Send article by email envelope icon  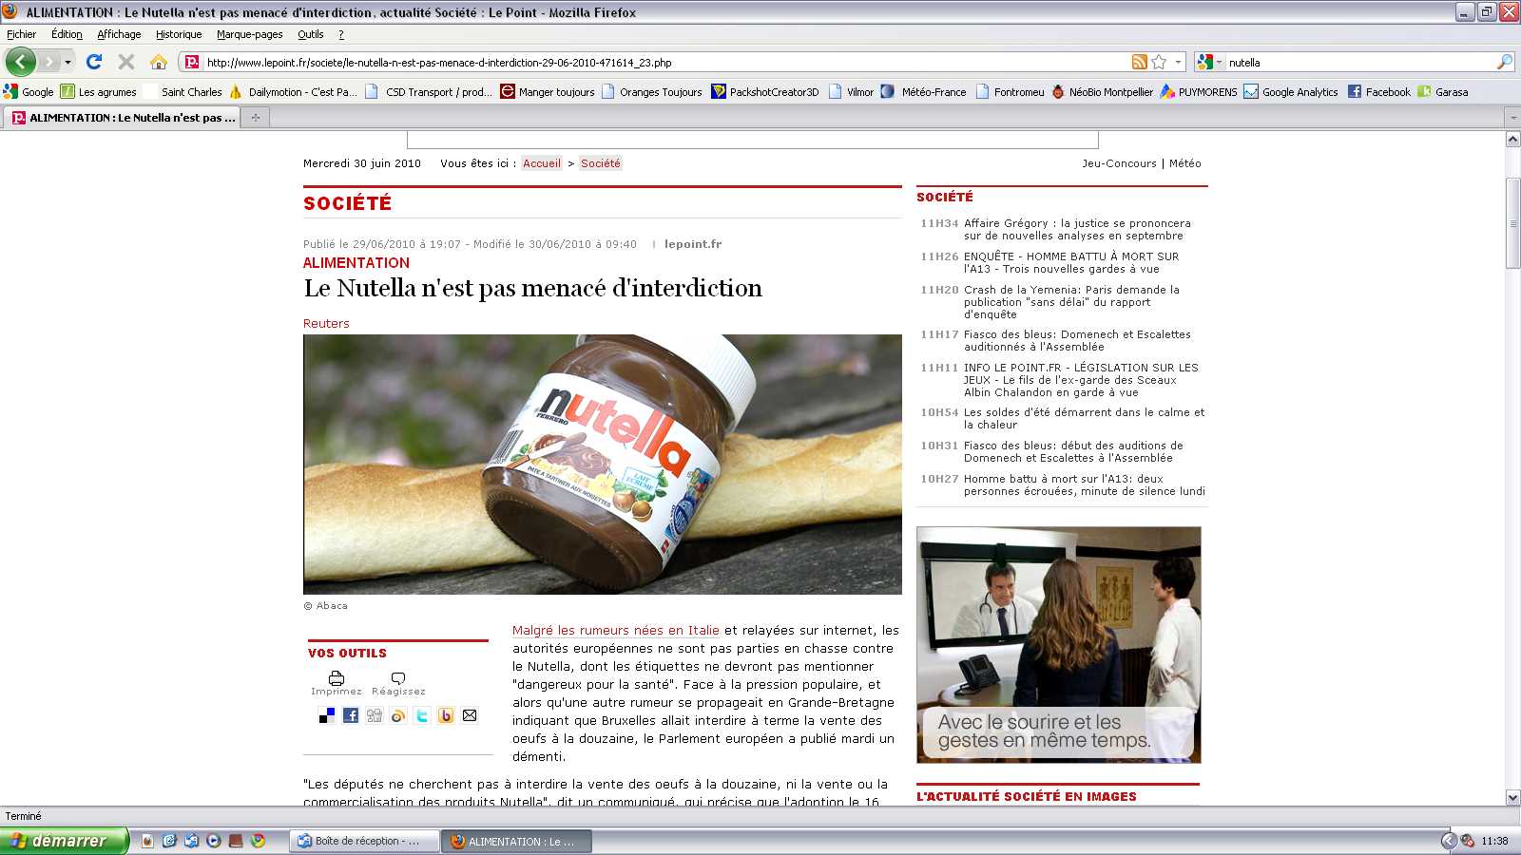470,715
